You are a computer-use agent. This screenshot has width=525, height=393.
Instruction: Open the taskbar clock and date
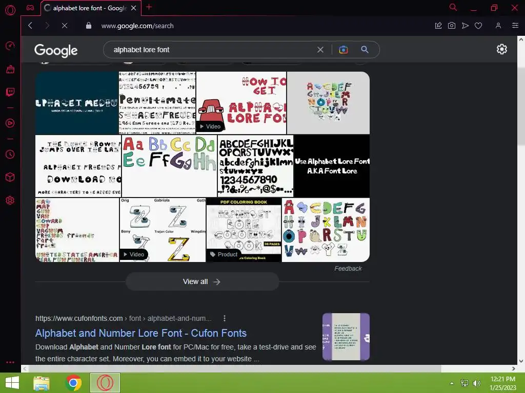point(503,383)
